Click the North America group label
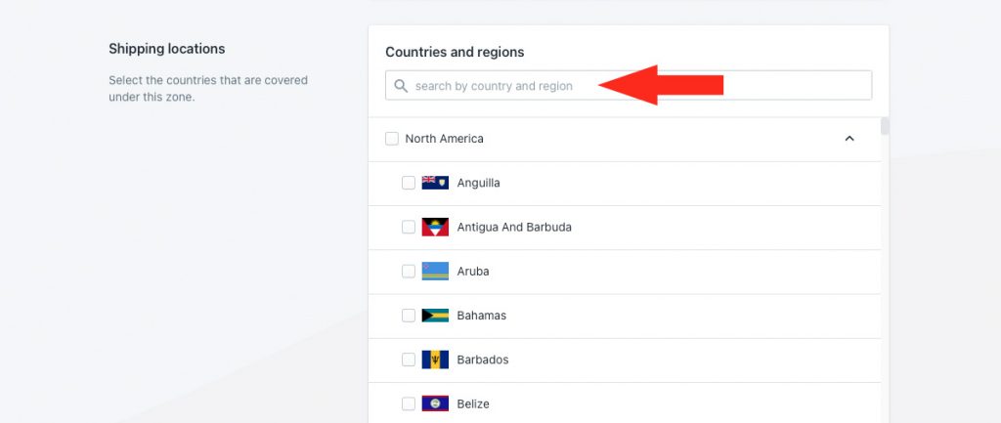The height and width of the screenshot is (423, 1001). pos(445,139)
